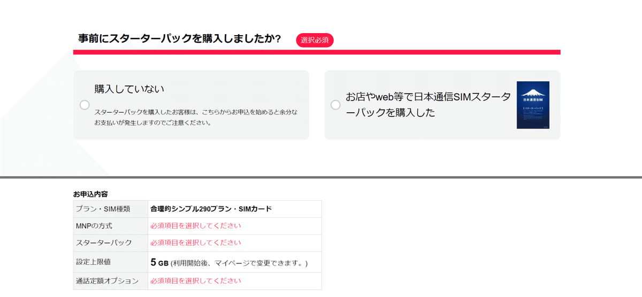Screen dimensions: 642x297
Task: Select the 購入していない radio button
Action: (85, 105)
